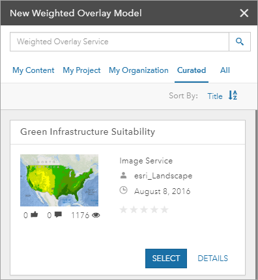This screenshot has width=258, height=280.
Task: Click the eye views icon
Action: [96, 215]
